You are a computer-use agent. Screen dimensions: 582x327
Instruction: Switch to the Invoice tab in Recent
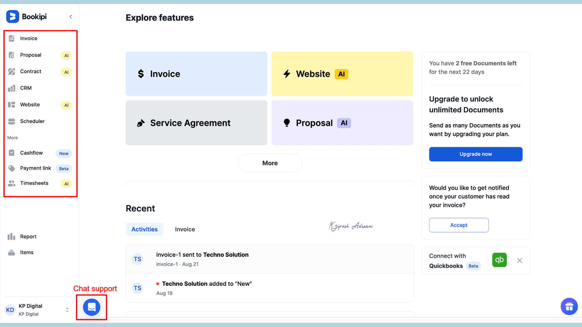(185, 229)
